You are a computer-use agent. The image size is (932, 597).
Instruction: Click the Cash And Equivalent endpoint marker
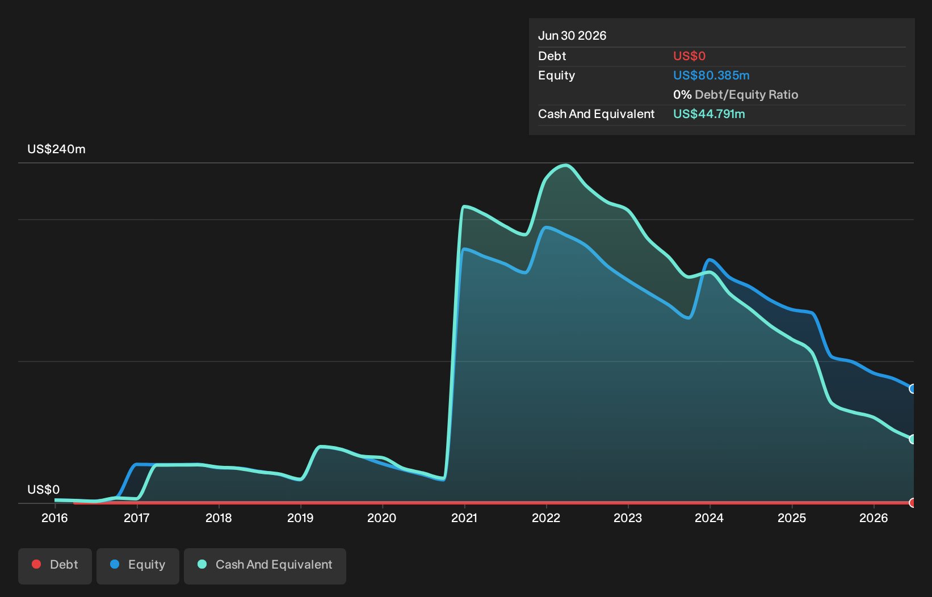tap(912, 439)
